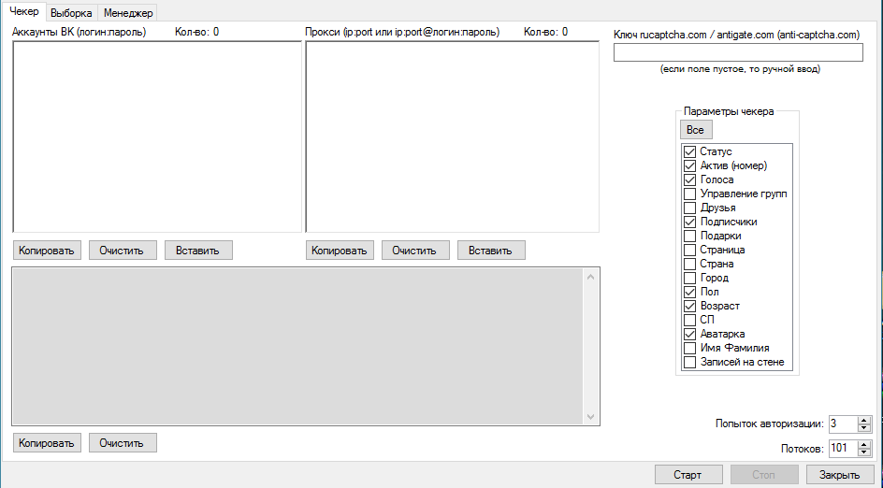883x488 pixels.
Task: Switch to the Выборка tab
Action: click(x=71, y=13)
